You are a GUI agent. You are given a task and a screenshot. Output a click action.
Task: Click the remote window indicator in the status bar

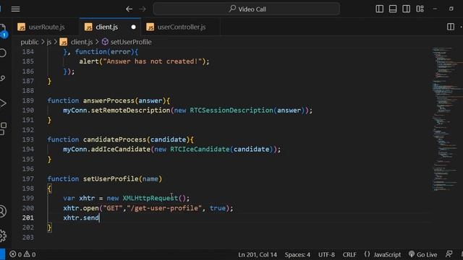(2, 254)
